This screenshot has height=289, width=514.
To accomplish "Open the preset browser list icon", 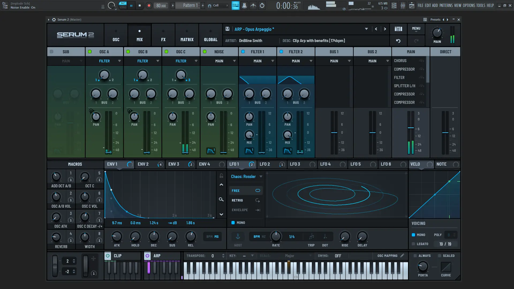I will (398, 29).
